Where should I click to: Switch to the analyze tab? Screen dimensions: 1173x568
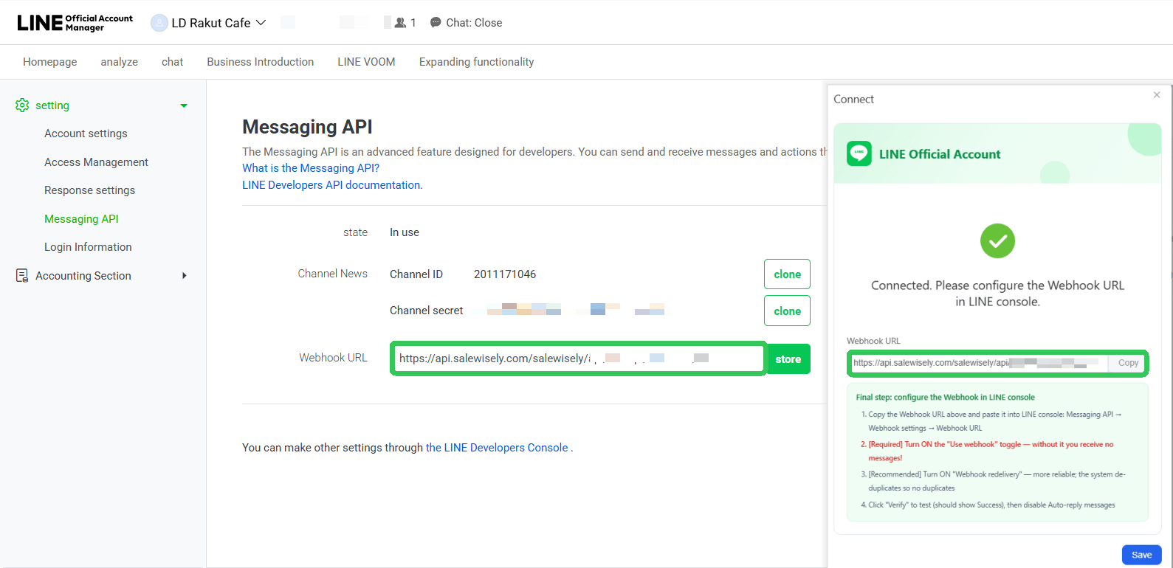120,62
